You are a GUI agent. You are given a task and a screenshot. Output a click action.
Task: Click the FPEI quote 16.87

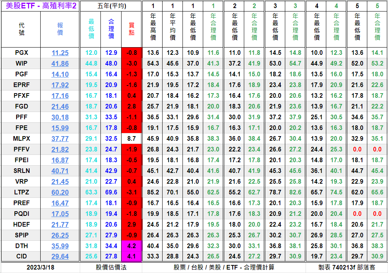pos(60,160)
